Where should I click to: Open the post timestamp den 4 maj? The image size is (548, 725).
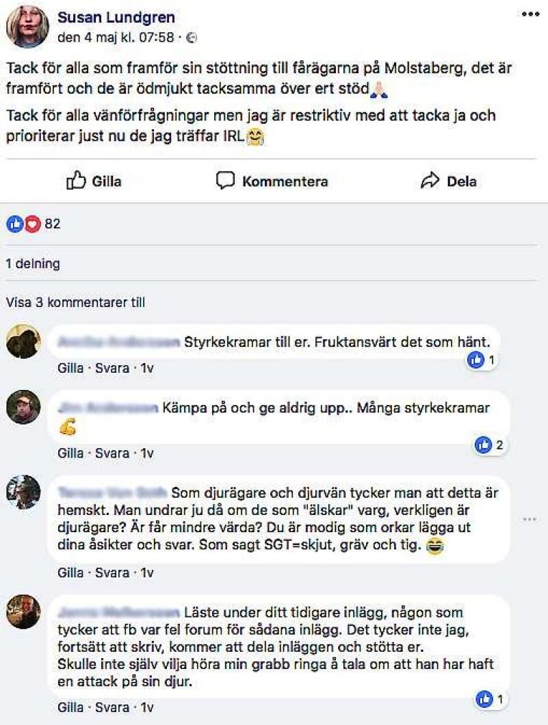pos(116,38)
